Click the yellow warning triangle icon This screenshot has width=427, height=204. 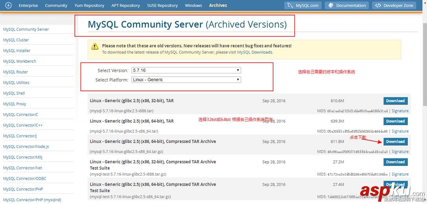94,46
